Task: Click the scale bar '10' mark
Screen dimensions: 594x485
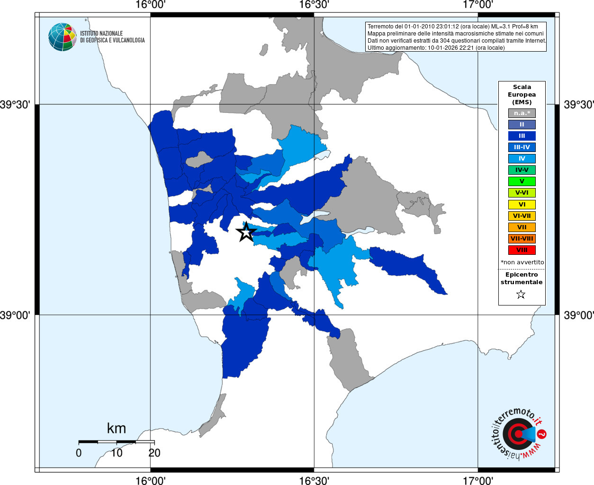Action: click(x=117, y=453)
